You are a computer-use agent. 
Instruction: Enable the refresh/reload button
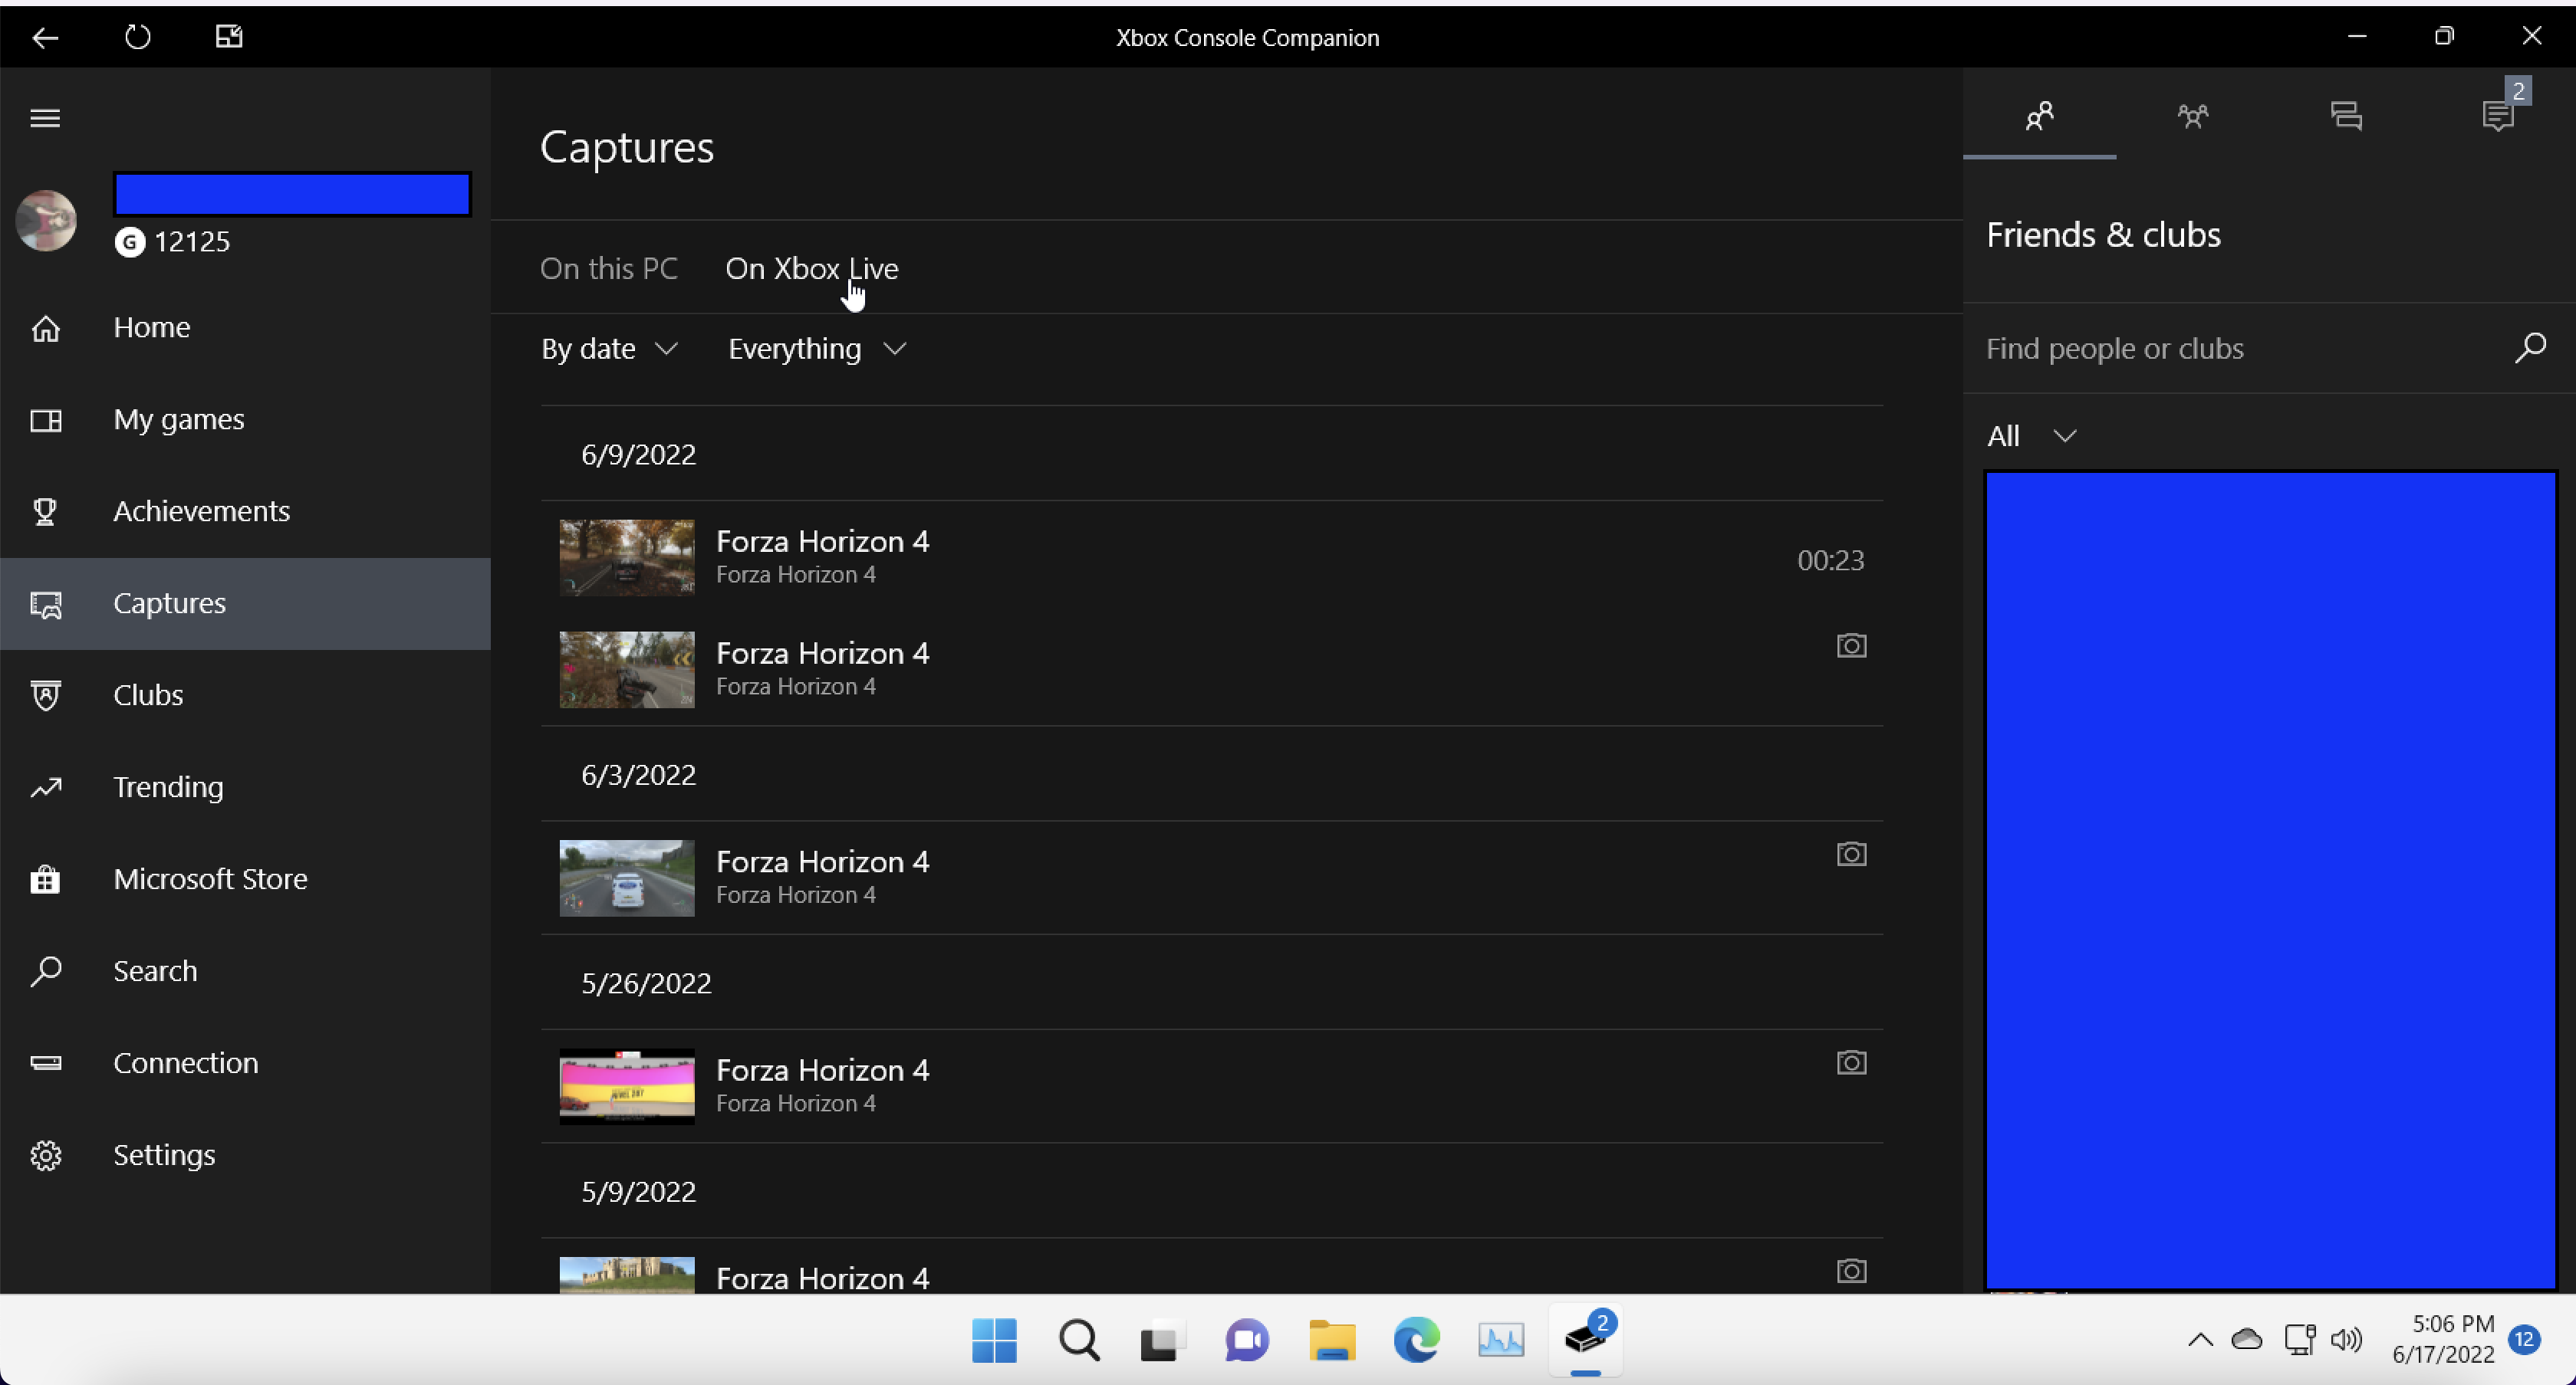pos(137,38)
